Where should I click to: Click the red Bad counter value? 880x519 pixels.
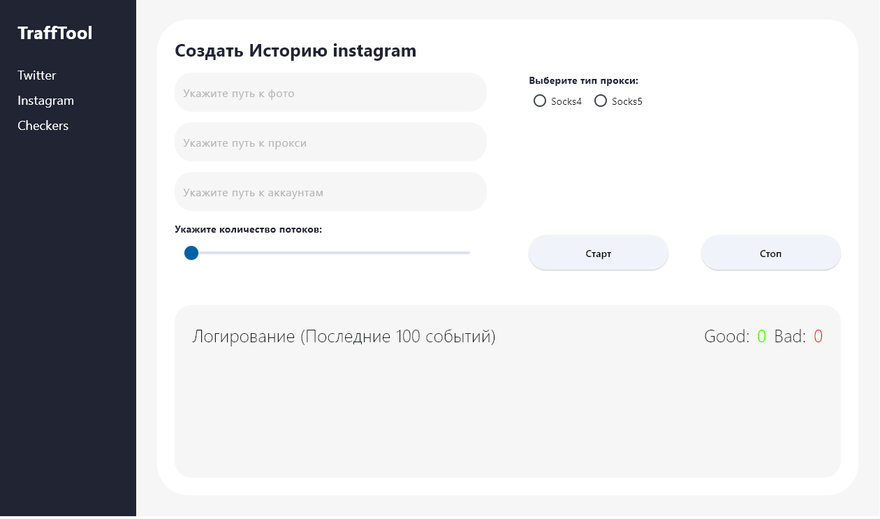[x=818, y=337]
